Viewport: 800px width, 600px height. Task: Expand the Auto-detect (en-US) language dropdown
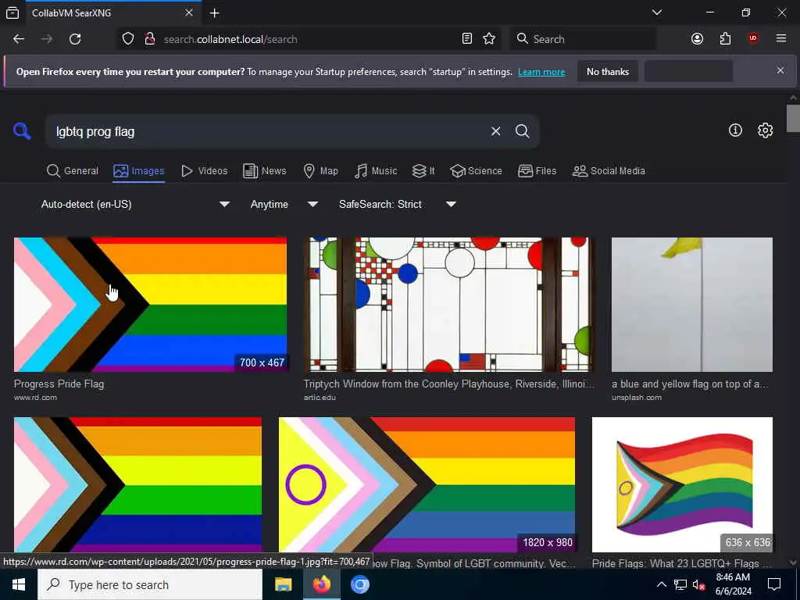point(135,204)
